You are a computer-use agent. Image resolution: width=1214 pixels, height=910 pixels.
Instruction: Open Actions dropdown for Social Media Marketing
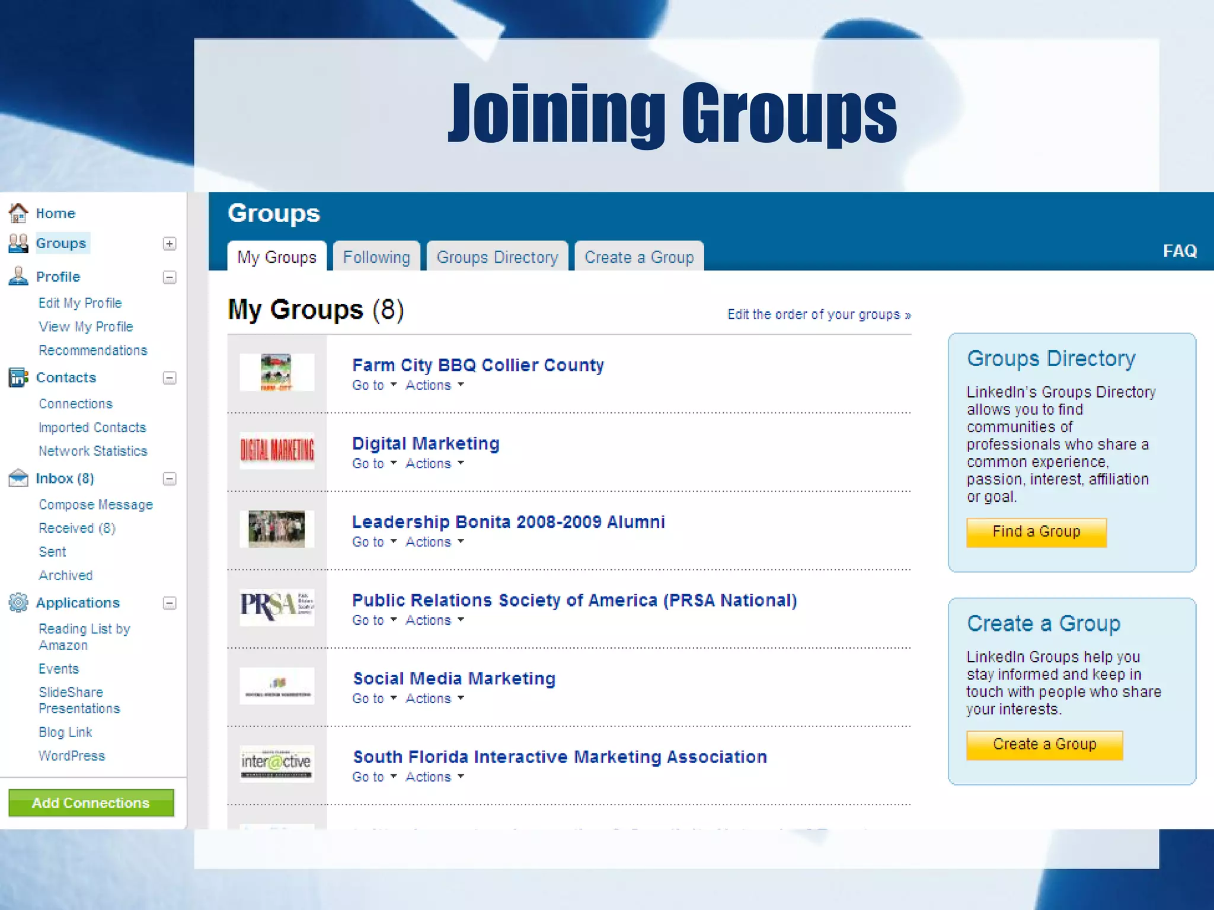pos(435,698)
